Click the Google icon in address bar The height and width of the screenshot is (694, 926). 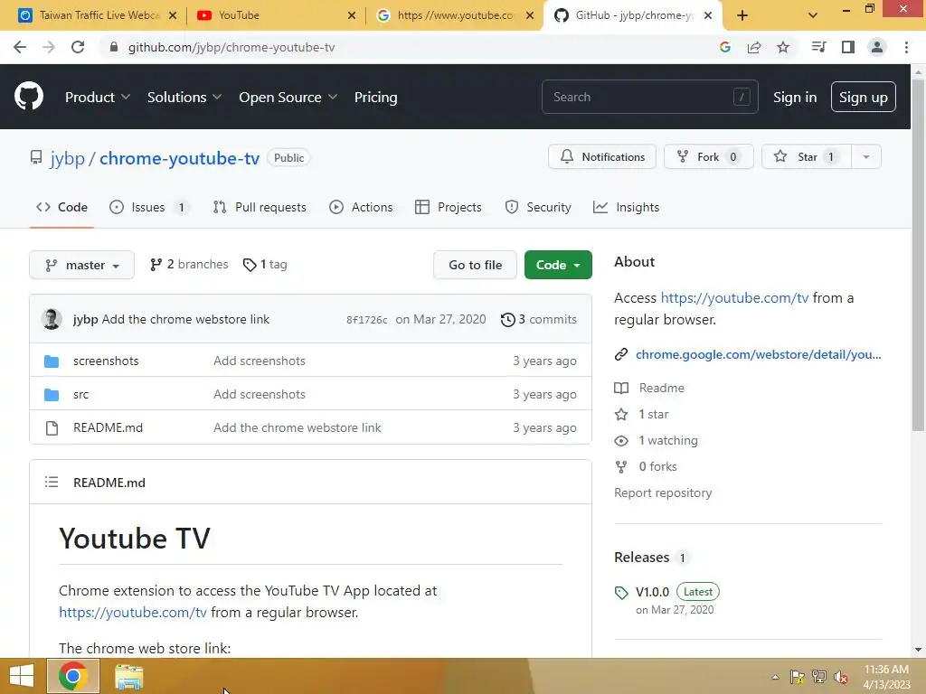click(725, 47)
